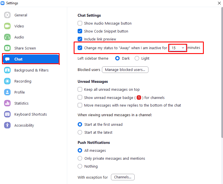
Task: Click the settings panel vertical scrollbar
Action: coord(222,73)
